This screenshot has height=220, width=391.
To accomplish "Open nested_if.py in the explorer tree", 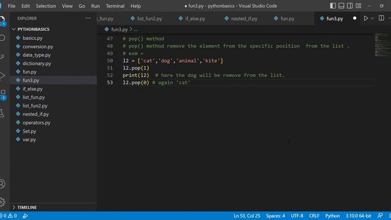I will (35, 114).
